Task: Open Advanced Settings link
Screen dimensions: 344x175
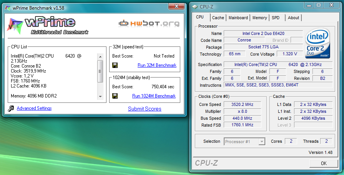Action: point(34,108)
